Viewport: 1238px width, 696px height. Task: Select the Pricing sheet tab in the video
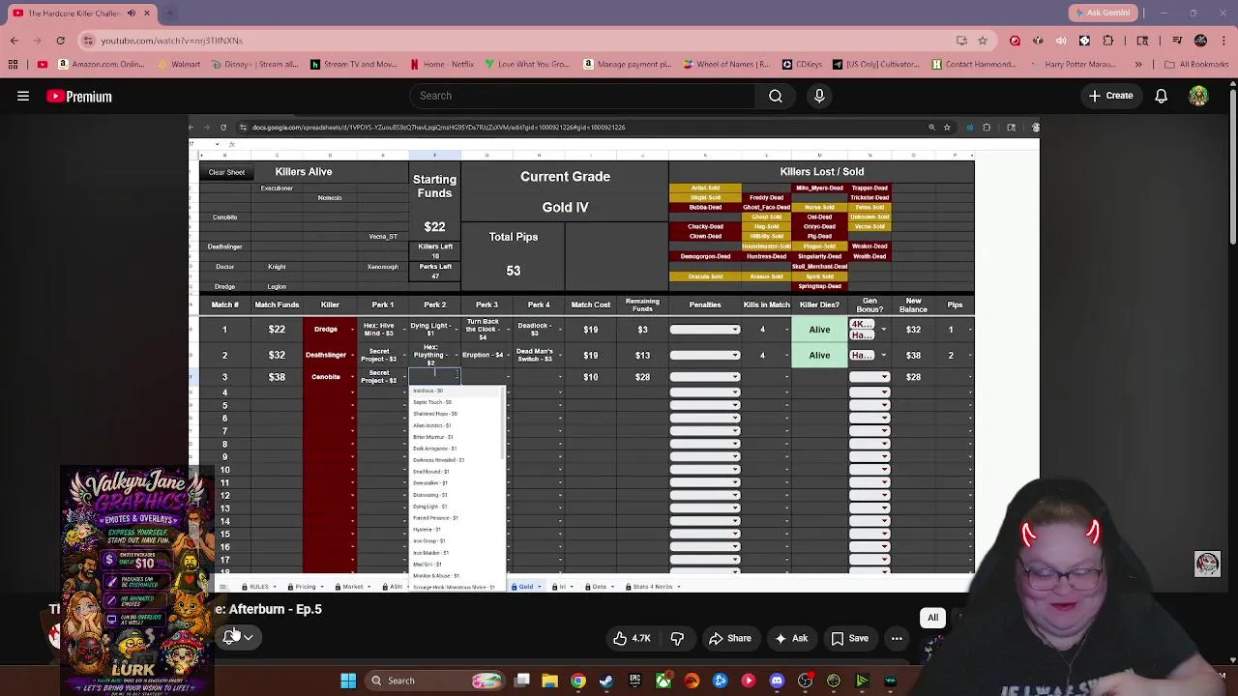305,587
